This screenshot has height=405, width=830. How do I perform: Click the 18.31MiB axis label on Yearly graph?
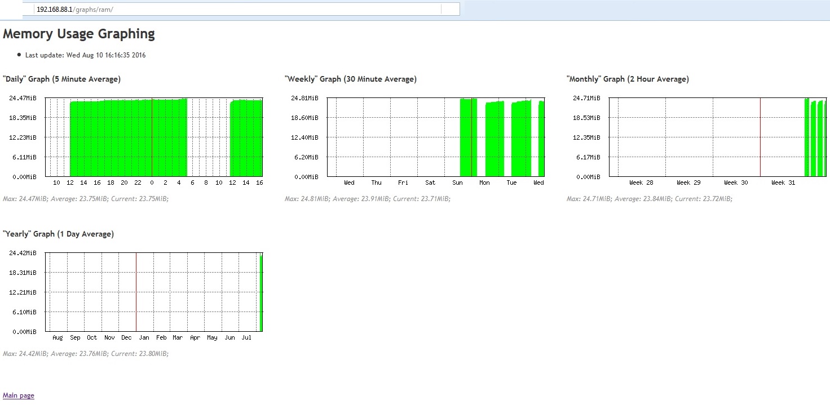(x=23, y=273)
